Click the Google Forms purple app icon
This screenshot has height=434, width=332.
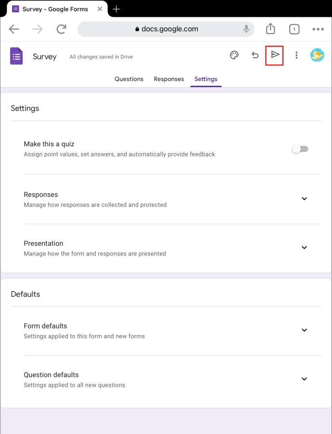(16, 55)
